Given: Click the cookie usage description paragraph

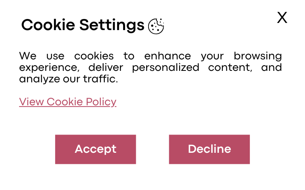Looking at the screenshot, I should pos(151,67).
